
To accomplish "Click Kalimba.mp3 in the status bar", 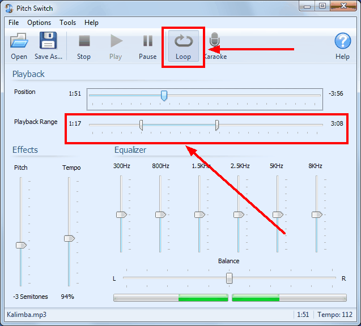I will pos(27,315).
